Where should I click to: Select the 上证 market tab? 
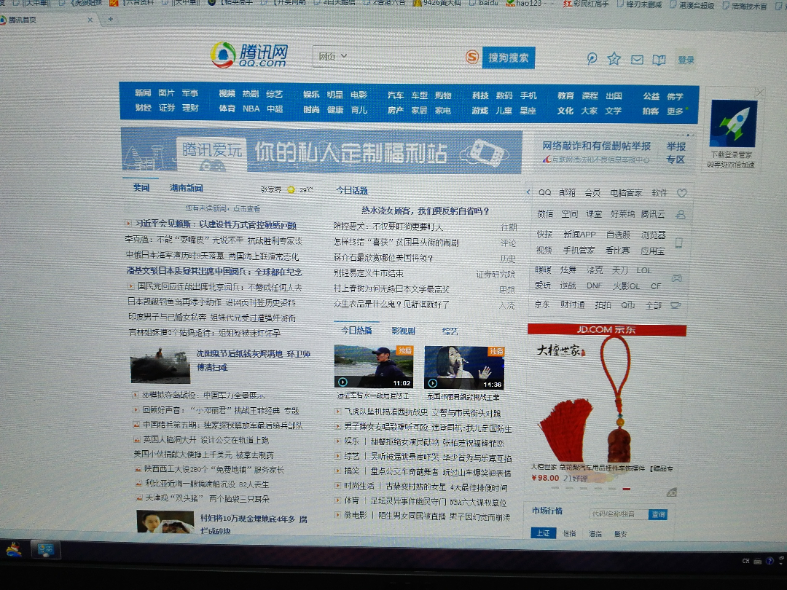543,532
